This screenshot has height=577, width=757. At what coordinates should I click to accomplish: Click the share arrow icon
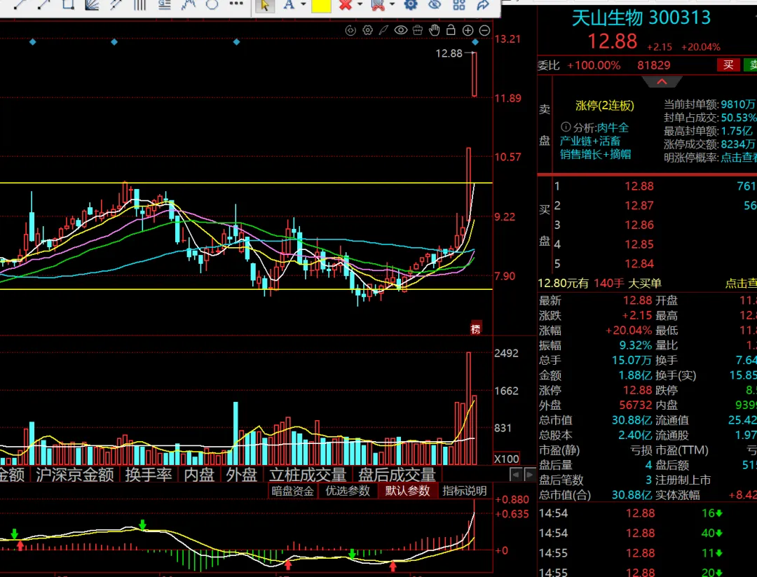(483, 5)
